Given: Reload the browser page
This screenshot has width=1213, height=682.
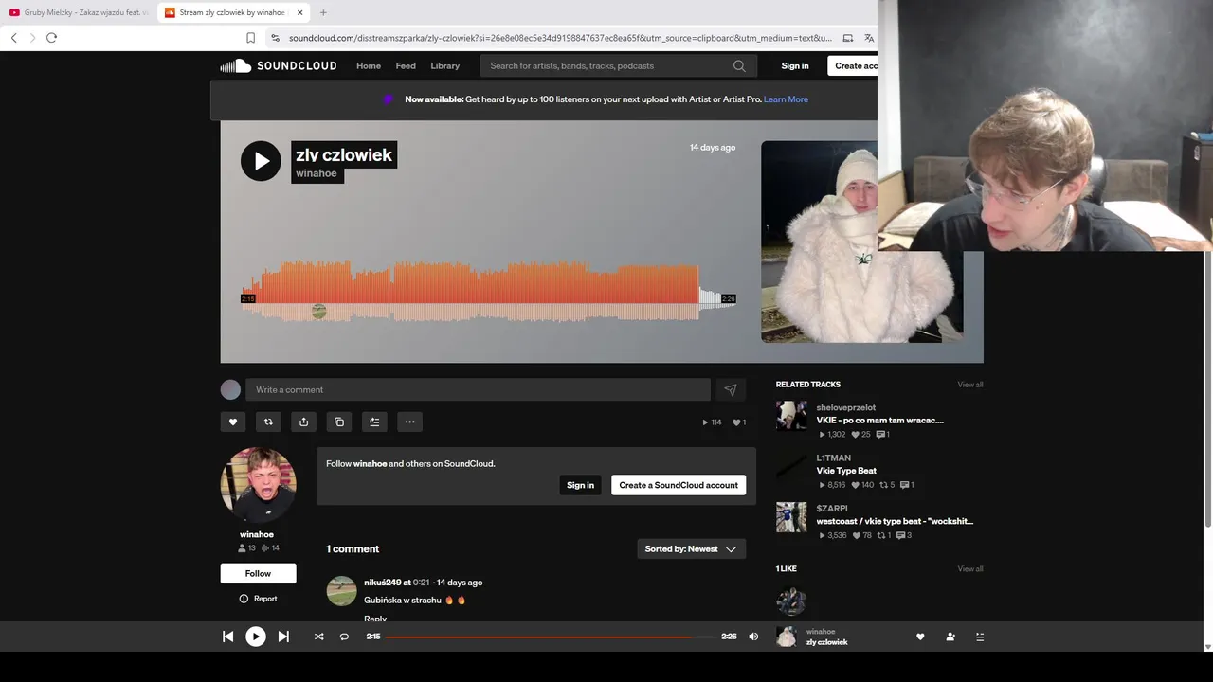Looking at the screenshot, I should [x=51, y=38].
